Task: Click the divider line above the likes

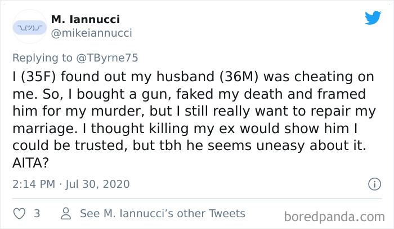Action: point(197,199)
